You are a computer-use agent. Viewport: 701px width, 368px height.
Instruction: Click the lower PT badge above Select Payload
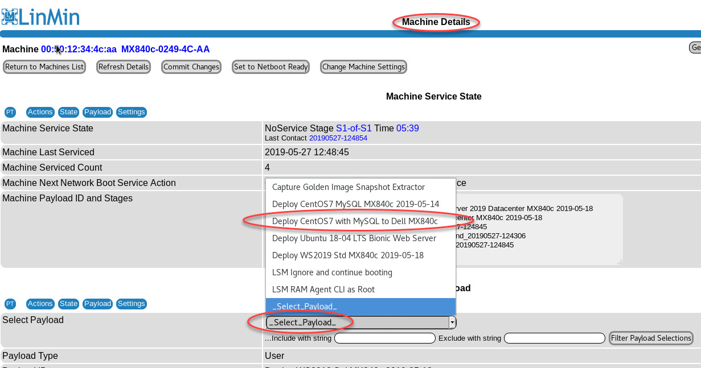click(x=10, y=304)
